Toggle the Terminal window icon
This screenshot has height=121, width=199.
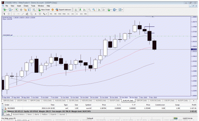pyautogui.click(x=30, y=10)
